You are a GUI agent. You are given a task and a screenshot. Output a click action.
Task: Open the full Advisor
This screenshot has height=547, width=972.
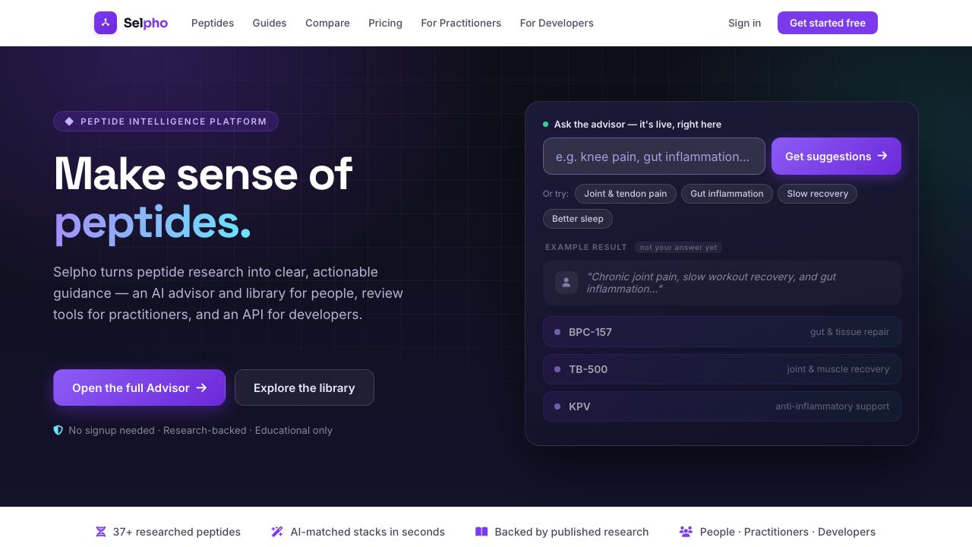[139, 387]
